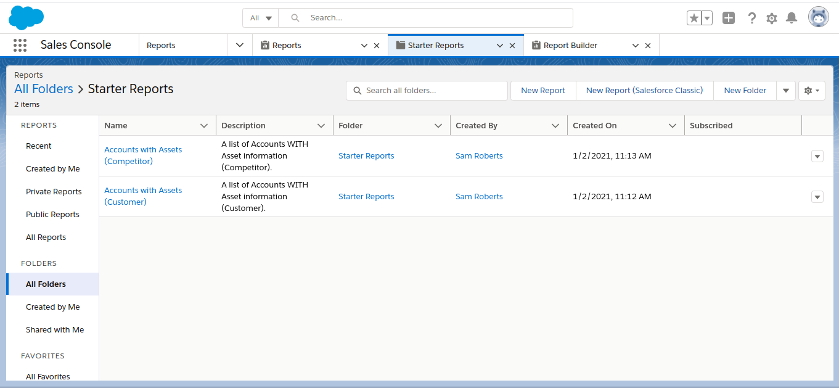Click New Report (Salesforce Classic) button
The width and height of the screenshot is (839, 388).
[644, 90]
